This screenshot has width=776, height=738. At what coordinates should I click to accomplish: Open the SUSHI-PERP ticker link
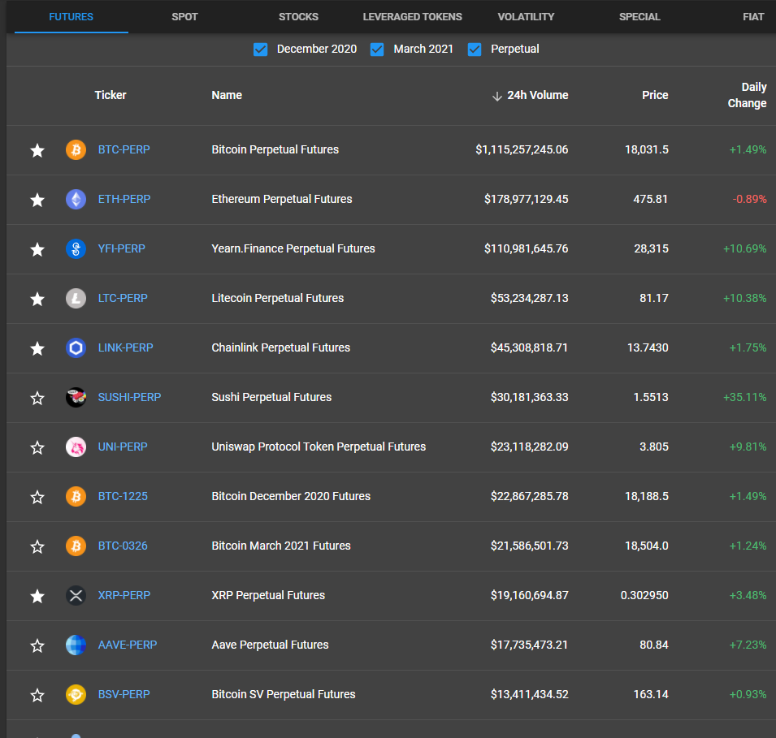129,397
